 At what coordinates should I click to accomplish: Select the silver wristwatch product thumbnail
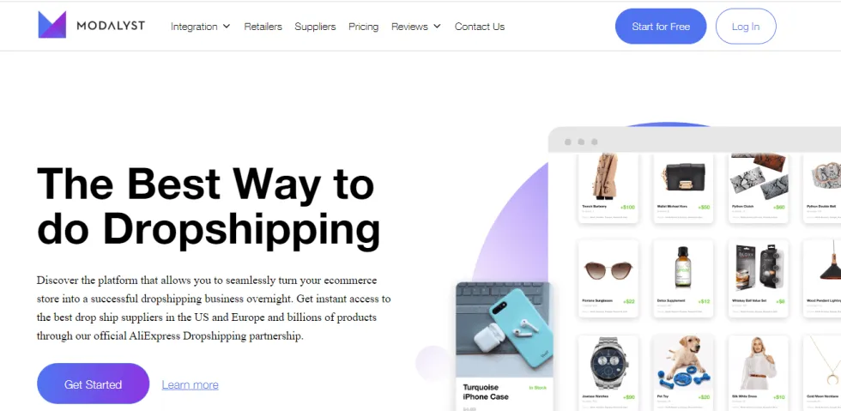[x=608, y=362]
